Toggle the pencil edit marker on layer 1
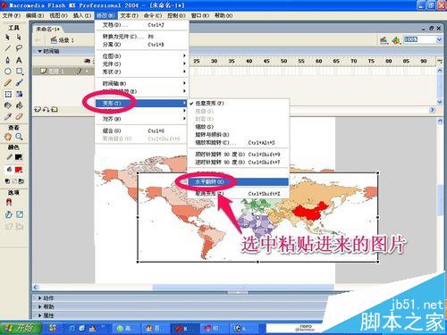The width and height of the screenshot is (447, 335). (80, 71)
